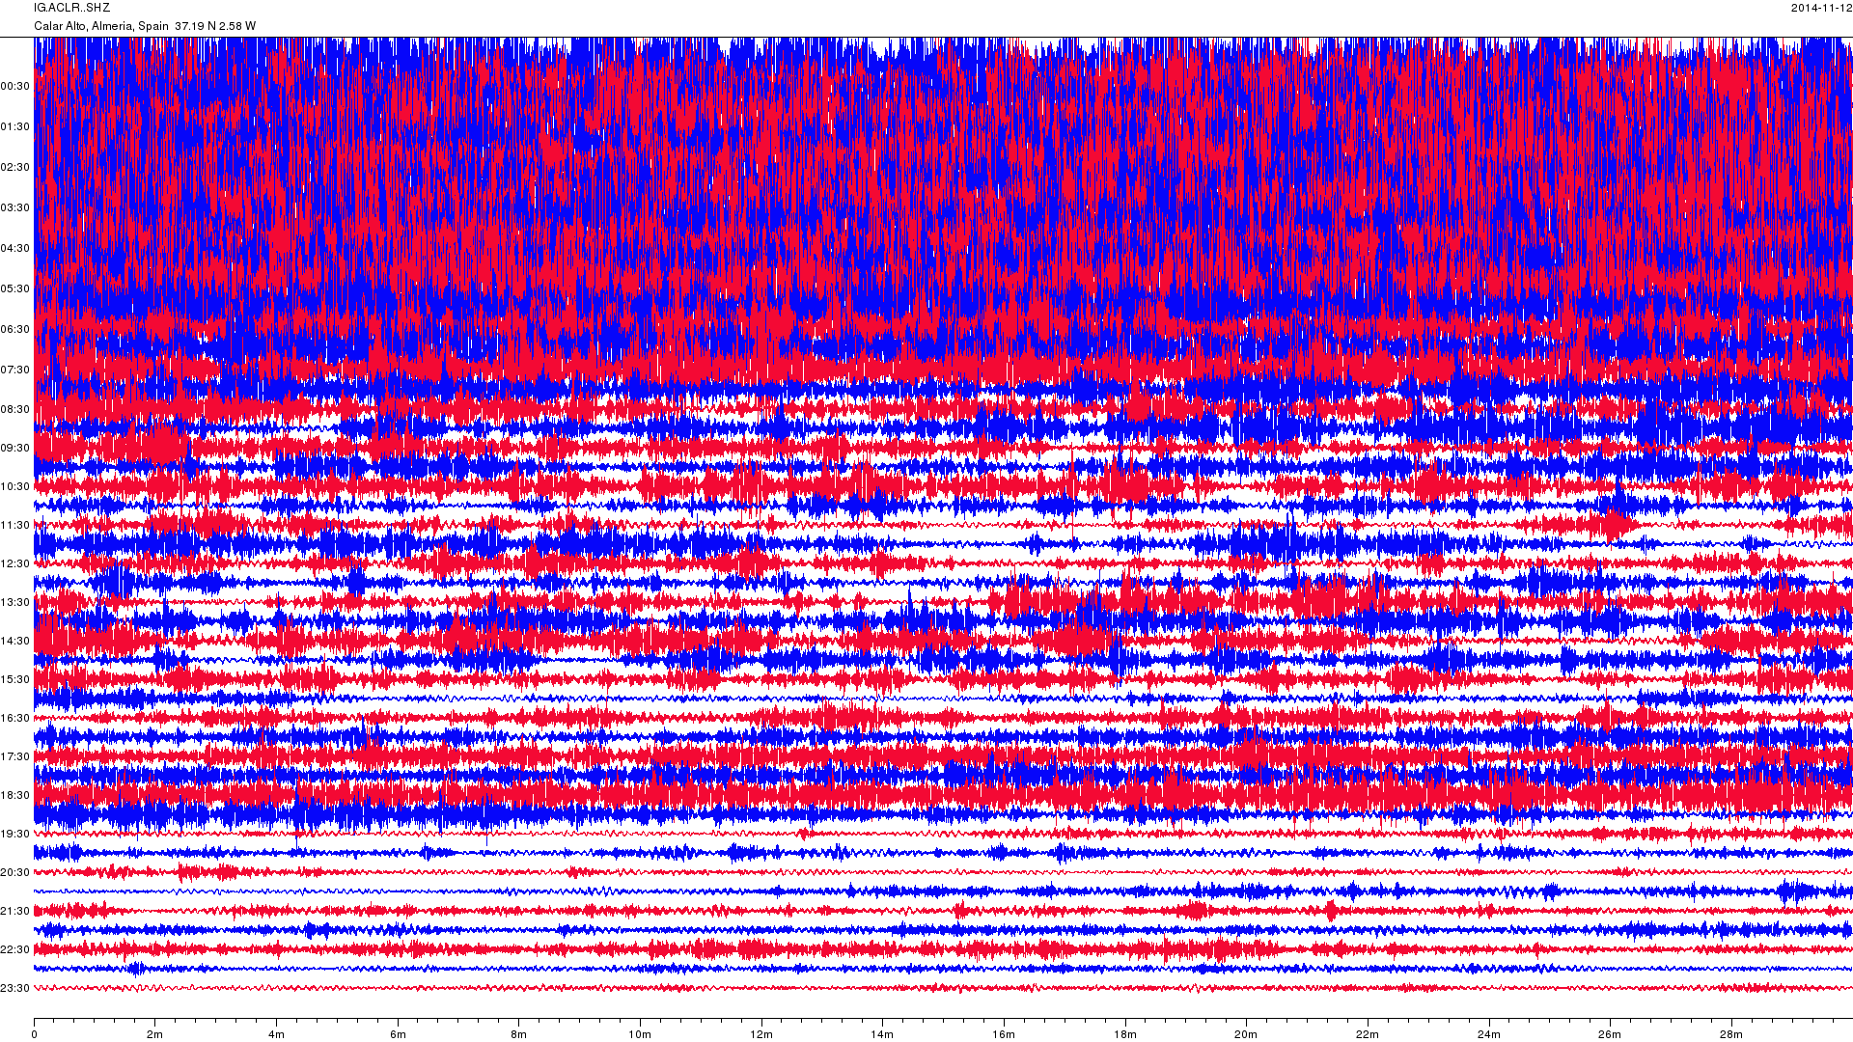Click the 12m mark on the time axis

(x=761, y=1035)
